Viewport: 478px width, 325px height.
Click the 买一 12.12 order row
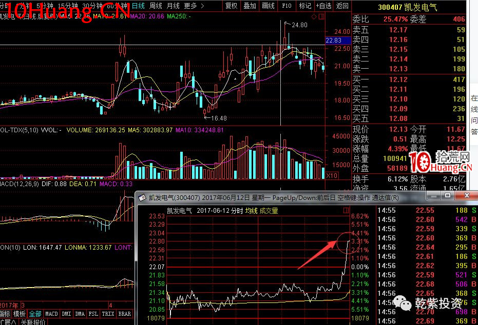409,79
